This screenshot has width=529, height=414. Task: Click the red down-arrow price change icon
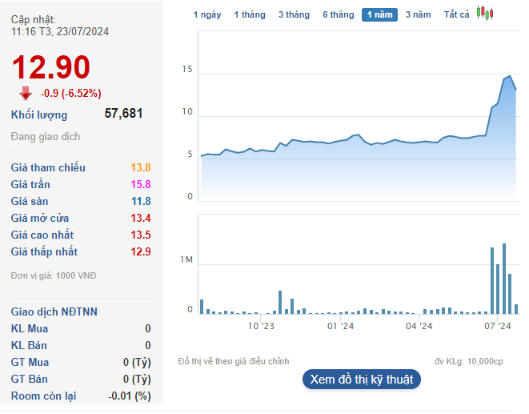click(x=26, y=93)
